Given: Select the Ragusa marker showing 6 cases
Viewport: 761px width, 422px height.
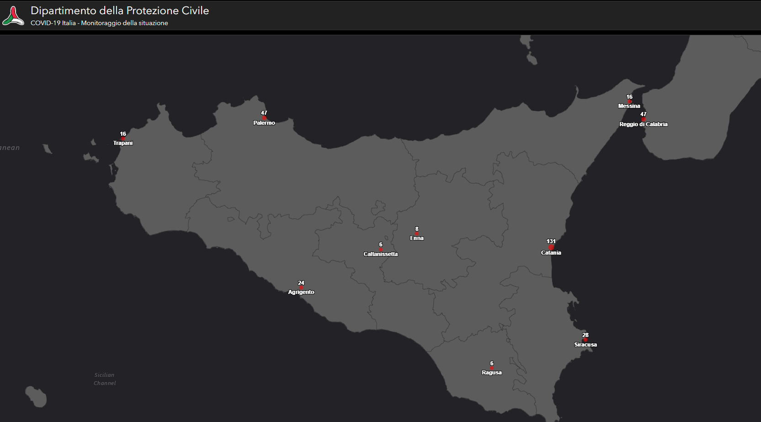Looking at the screenshot, I should (x=491, y=367).
